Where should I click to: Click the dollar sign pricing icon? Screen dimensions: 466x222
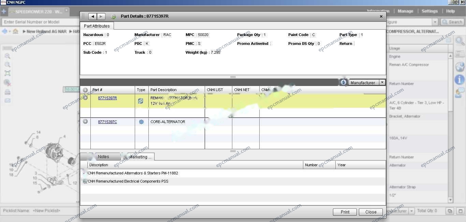click(344, 82)
